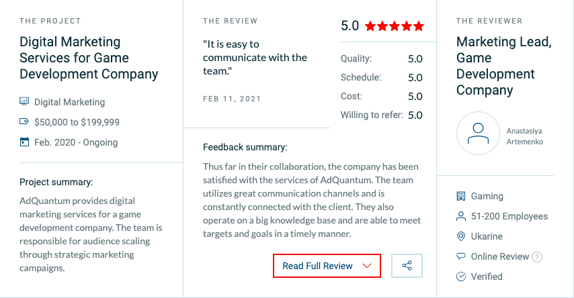Click the Gaming industry building icon
This screenshot has width=574, height=298.
pos(461,197)
